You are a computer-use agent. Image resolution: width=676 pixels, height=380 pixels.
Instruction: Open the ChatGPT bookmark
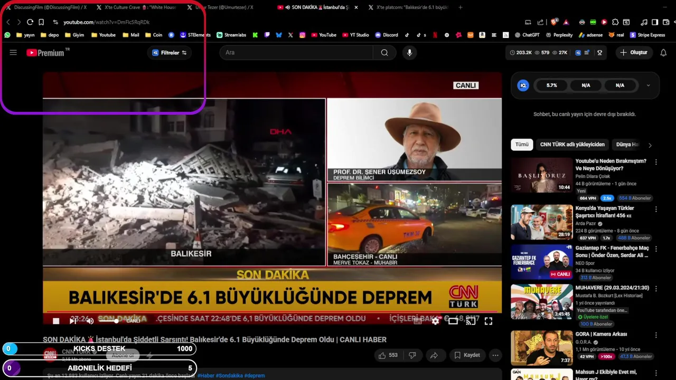click(x=527, y=35)
